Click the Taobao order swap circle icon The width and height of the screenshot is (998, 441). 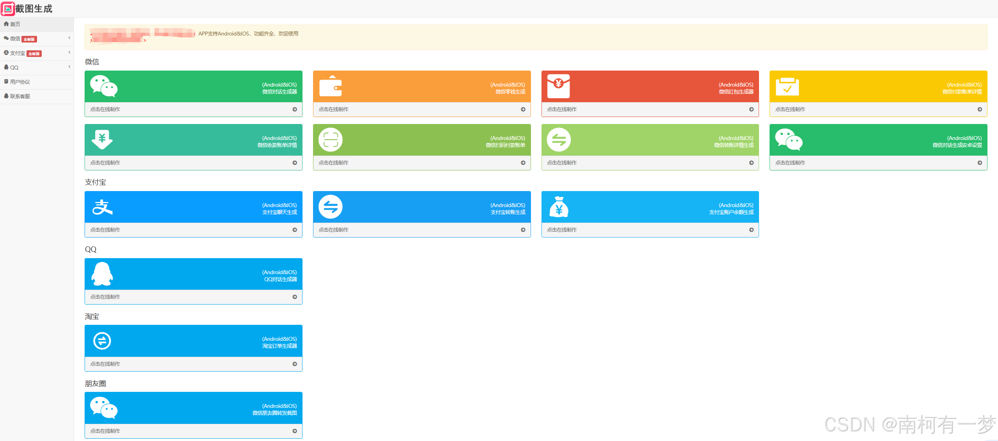coord(102,341)
